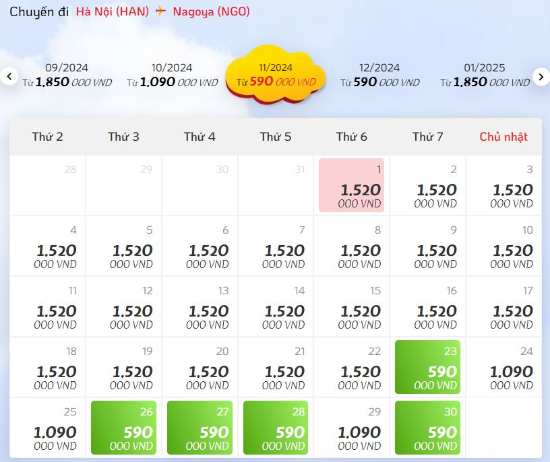The width and height of the screenshot is (550, 462).
Task: Select November 8 fare cell
Action: click(x=351, y=246)
